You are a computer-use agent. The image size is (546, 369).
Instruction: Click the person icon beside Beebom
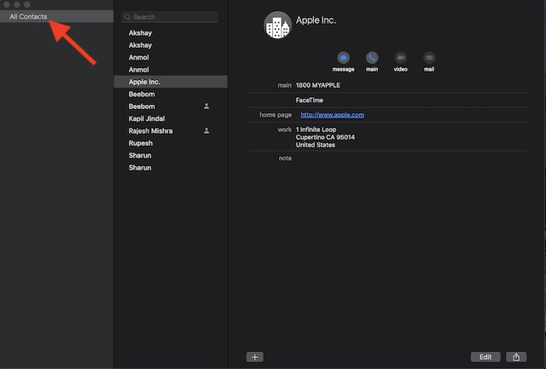(x=206, y=106)
